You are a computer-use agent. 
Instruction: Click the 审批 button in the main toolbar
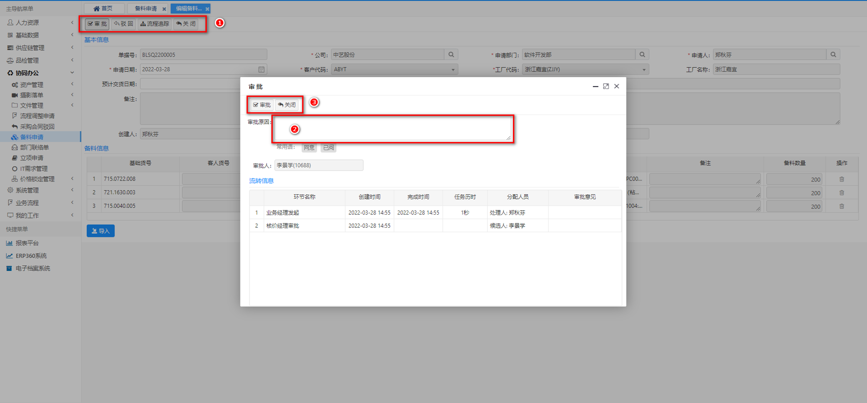click(97, 24)
